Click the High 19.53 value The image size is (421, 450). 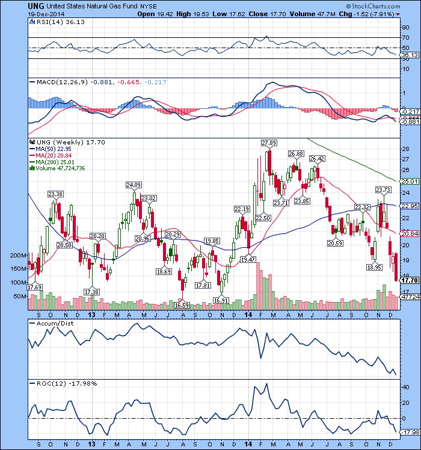(x=192, y=14)
